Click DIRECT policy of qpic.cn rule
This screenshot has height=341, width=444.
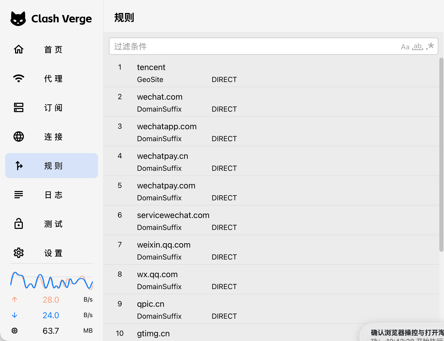pyautogui.click(x=224, y=316)
